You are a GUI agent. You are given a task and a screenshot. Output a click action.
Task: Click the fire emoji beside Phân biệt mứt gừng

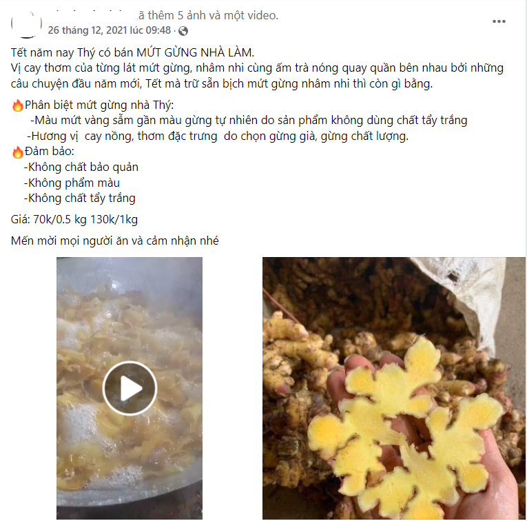click(17, 105)
